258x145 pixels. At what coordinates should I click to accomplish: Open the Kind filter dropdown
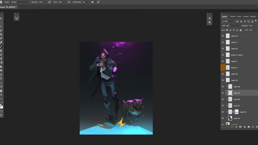pyautogui.click(x=228, y=22)
